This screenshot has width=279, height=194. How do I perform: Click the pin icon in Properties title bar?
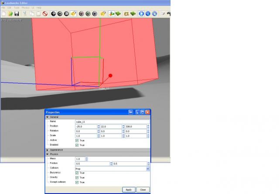click(130, 112)
